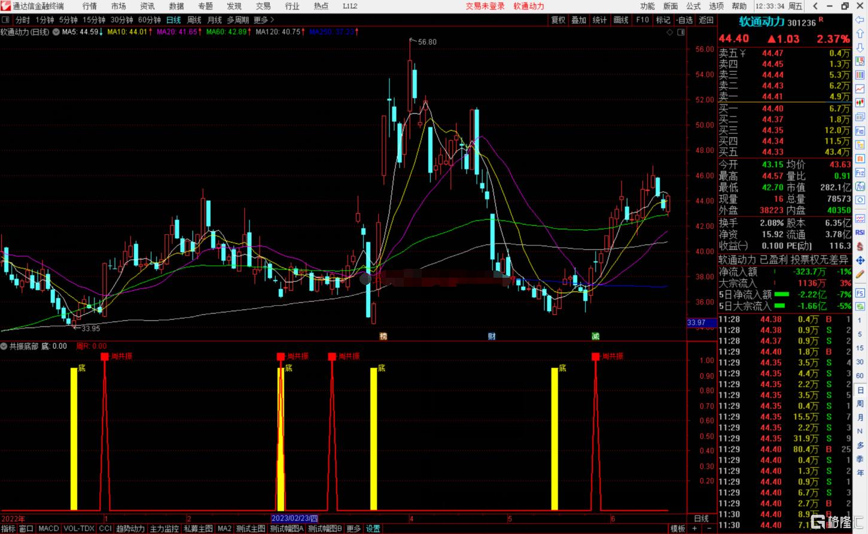Switch to the 分时 intraday period

point(23,20)
